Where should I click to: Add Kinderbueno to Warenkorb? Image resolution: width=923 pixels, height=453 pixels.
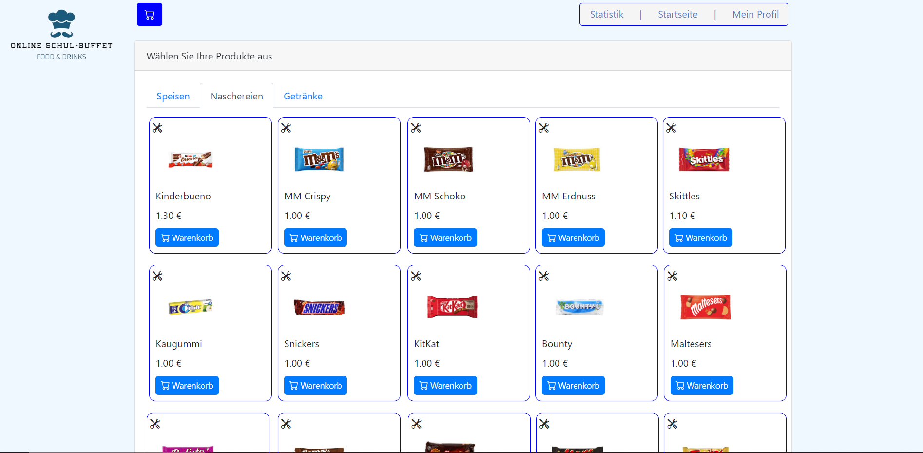click(187, 238)
